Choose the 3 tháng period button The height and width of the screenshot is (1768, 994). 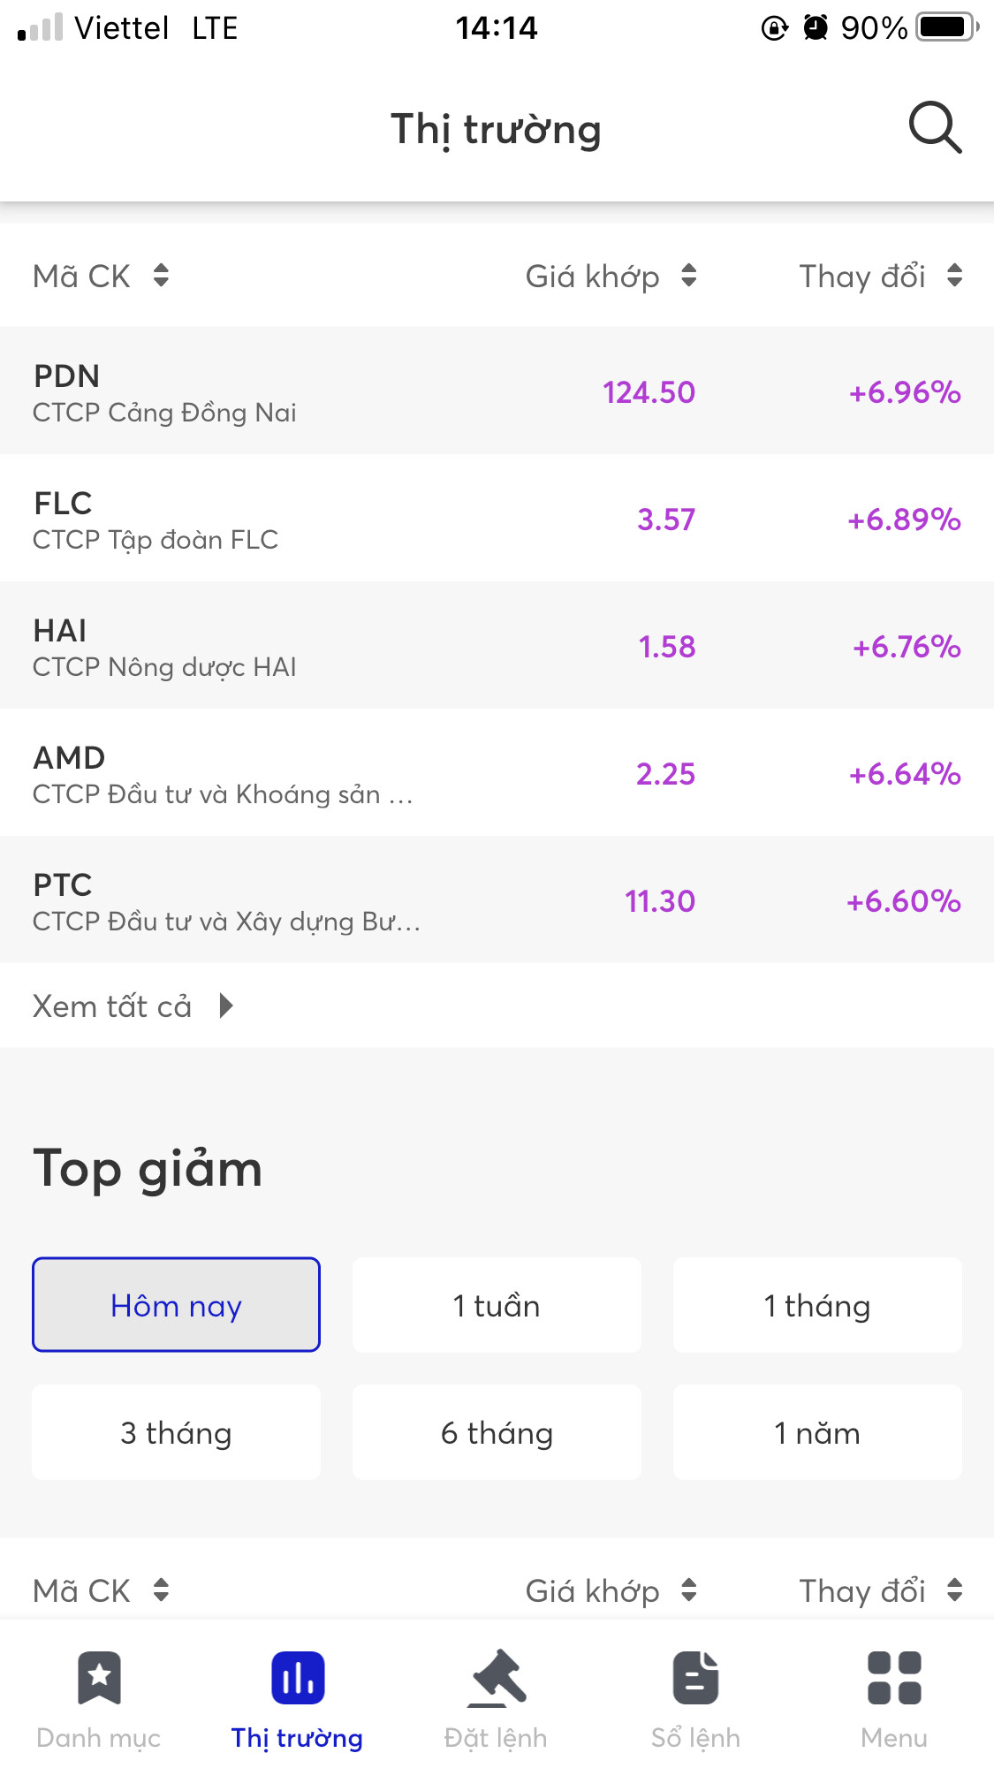tap(176, 1432)
